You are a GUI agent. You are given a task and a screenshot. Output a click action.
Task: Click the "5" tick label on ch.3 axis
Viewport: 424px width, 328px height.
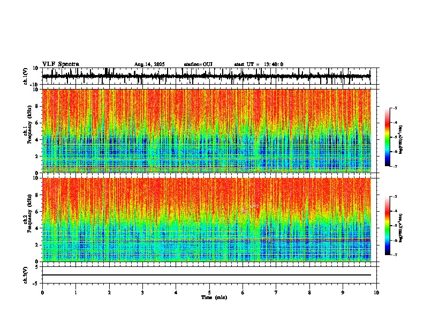(x=37, y=267)
